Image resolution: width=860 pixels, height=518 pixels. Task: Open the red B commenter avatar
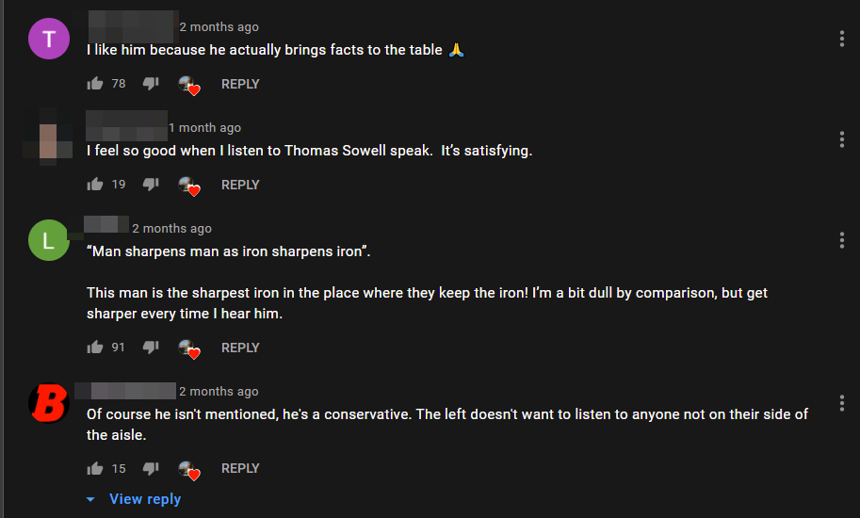point(49,403)
